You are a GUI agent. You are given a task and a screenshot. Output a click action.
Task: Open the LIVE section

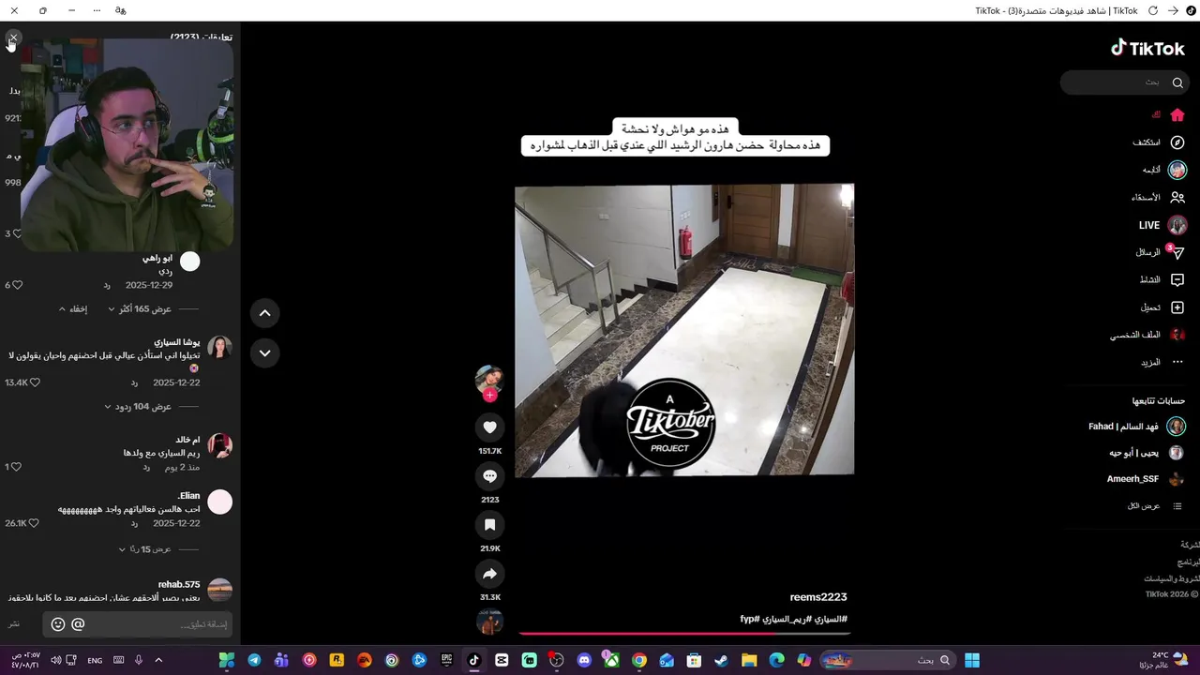(1162, 225)
